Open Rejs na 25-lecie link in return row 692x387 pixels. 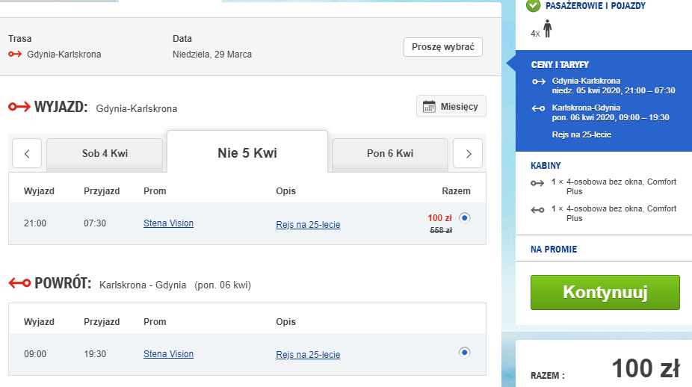(x=308, y=355)
